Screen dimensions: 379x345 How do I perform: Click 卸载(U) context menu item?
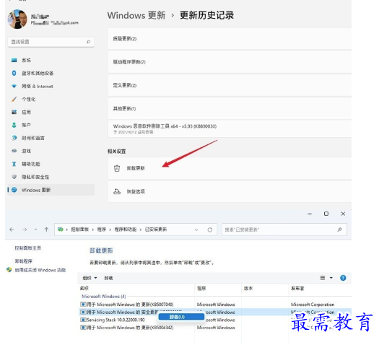tap(181, 317)
